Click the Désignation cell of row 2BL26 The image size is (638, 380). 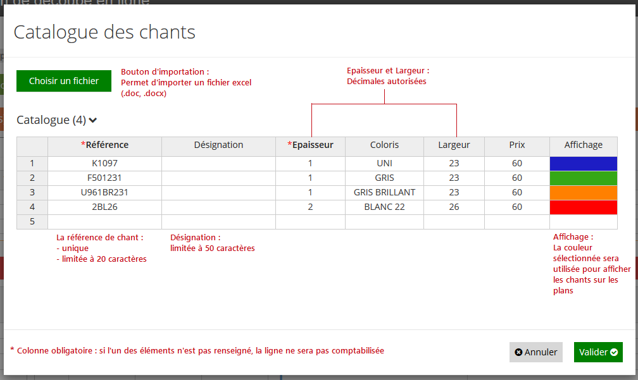(x=218, y=207)
